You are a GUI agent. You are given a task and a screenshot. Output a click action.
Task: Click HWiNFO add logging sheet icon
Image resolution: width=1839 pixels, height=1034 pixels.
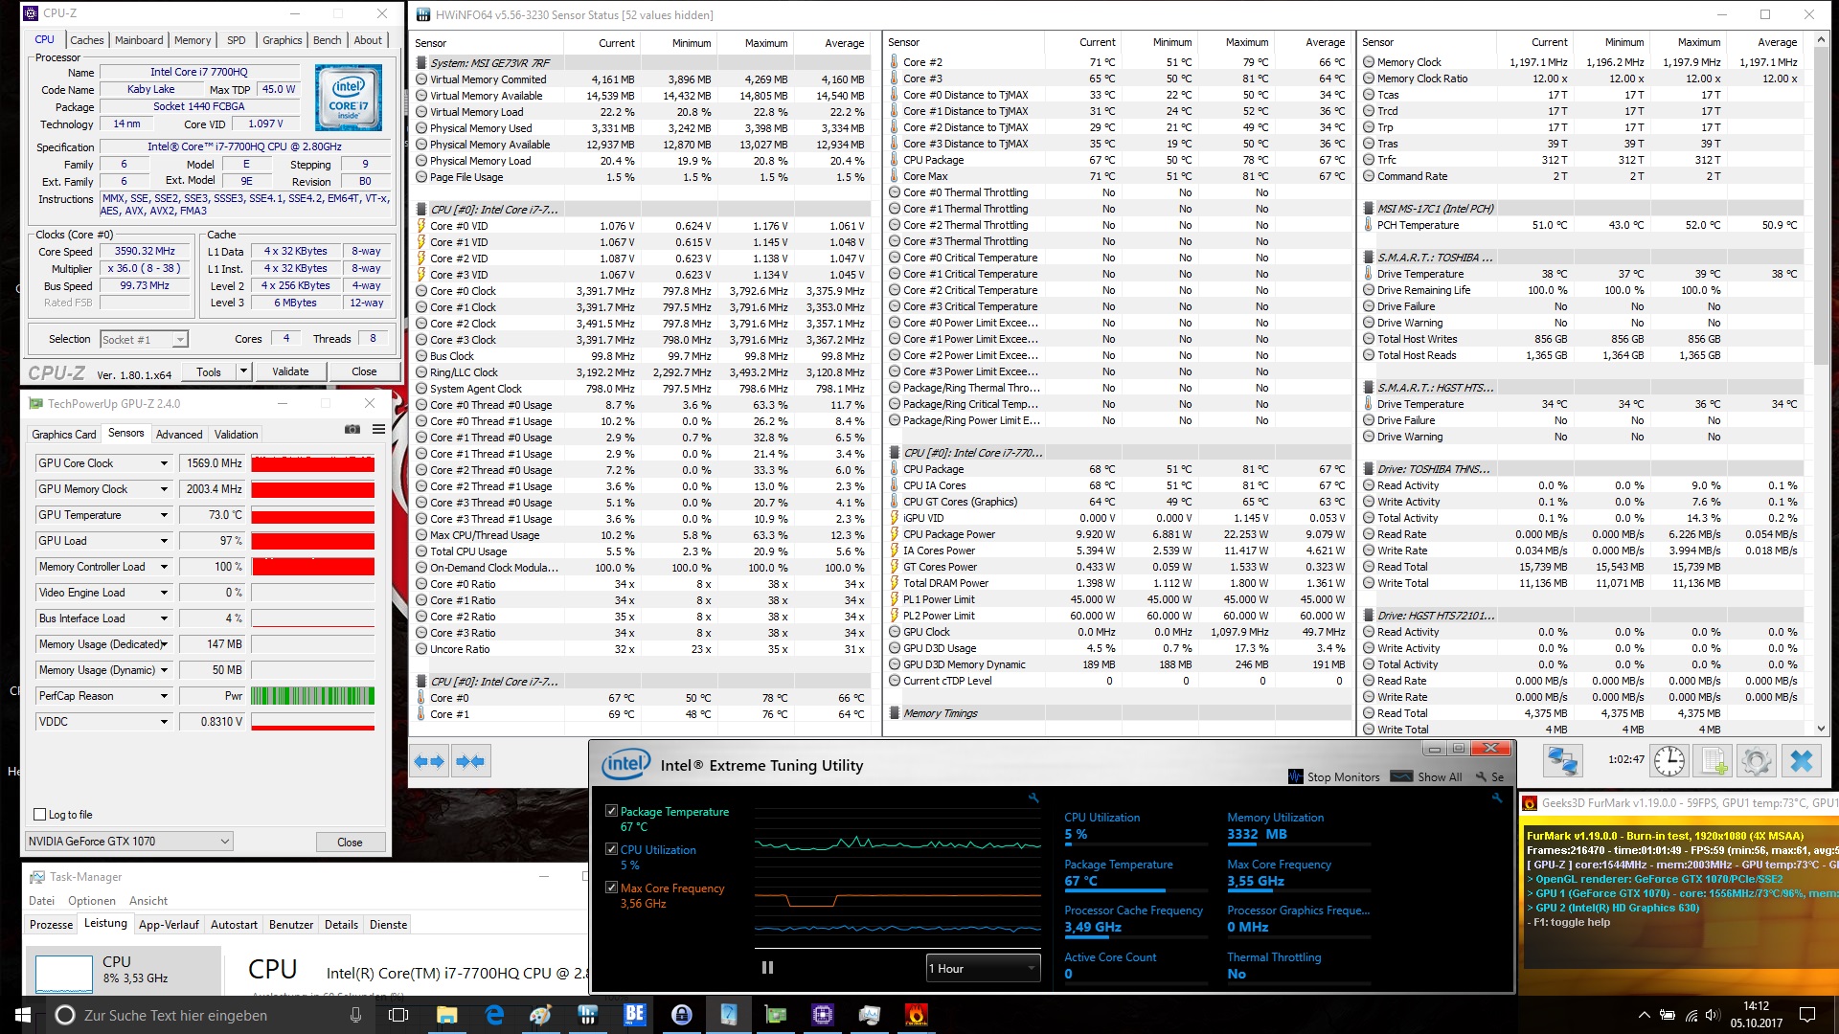pos(1712,761)
